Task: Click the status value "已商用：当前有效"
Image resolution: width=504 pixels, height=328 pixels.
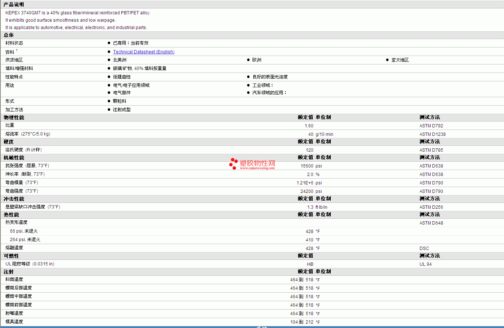Action: point(131,43)
